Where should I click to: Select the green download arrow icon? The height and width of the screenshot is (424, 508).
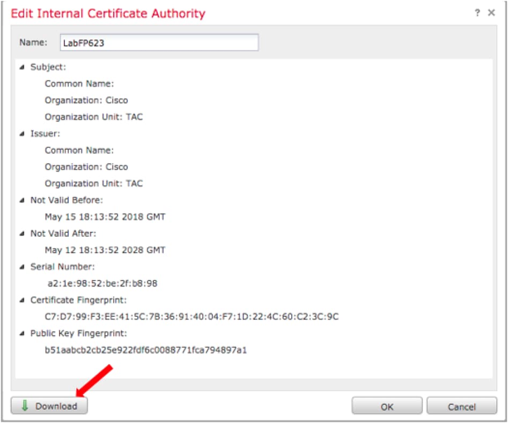click(25, 406)
